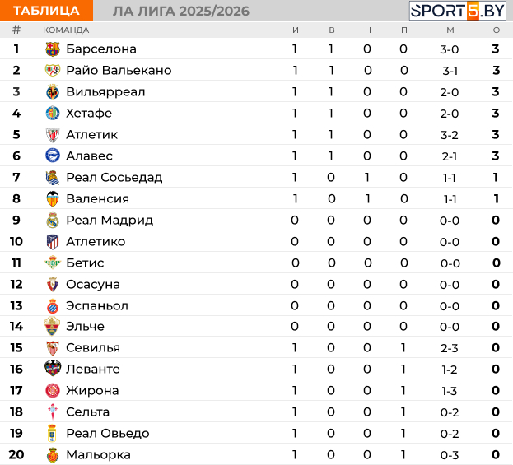513x465 pixels.
Task: Click the О points column header
Action: coord(497,30)
